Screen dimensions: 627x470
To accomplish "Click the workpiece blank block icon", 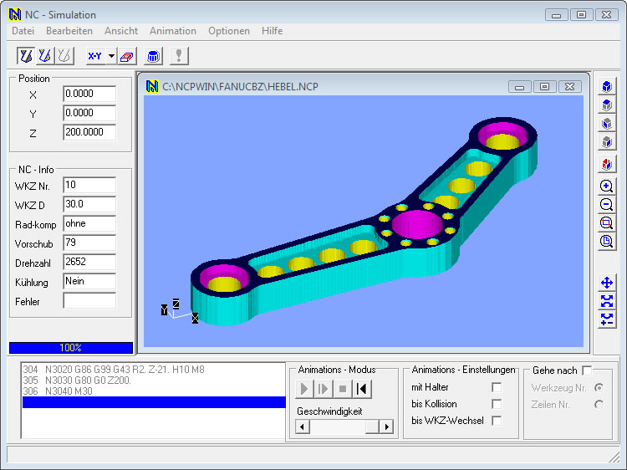I will [127, 56].
